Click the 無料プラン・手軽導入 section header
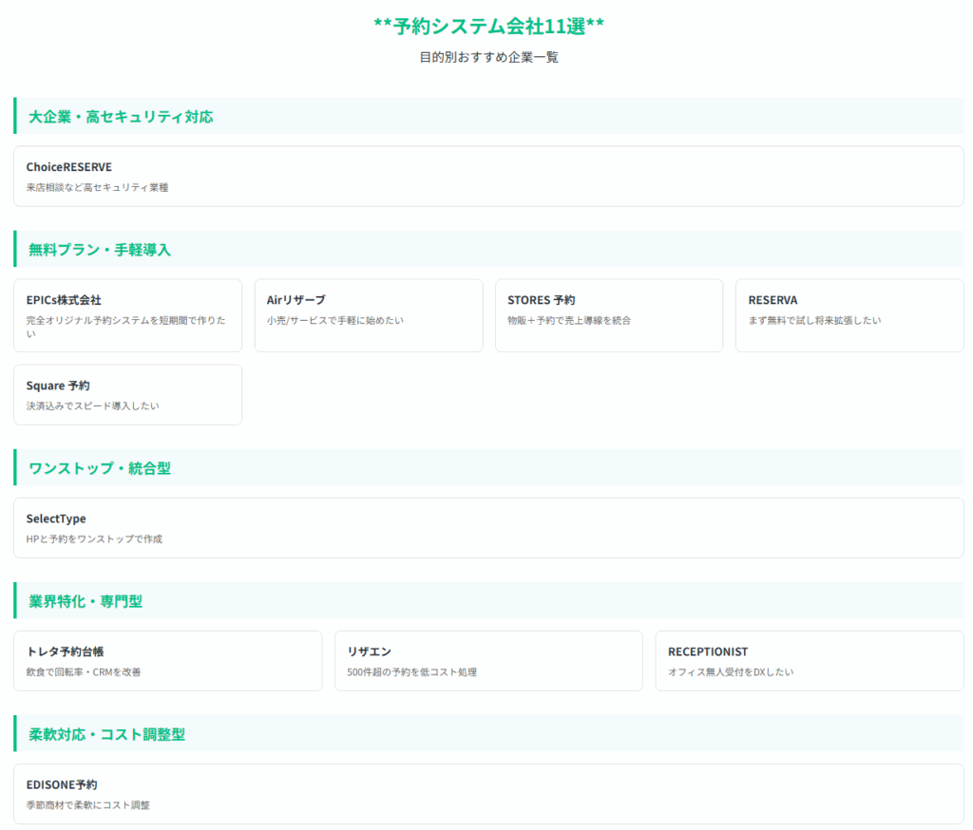Viewport: 973px width, 830px height. [100, 250]
